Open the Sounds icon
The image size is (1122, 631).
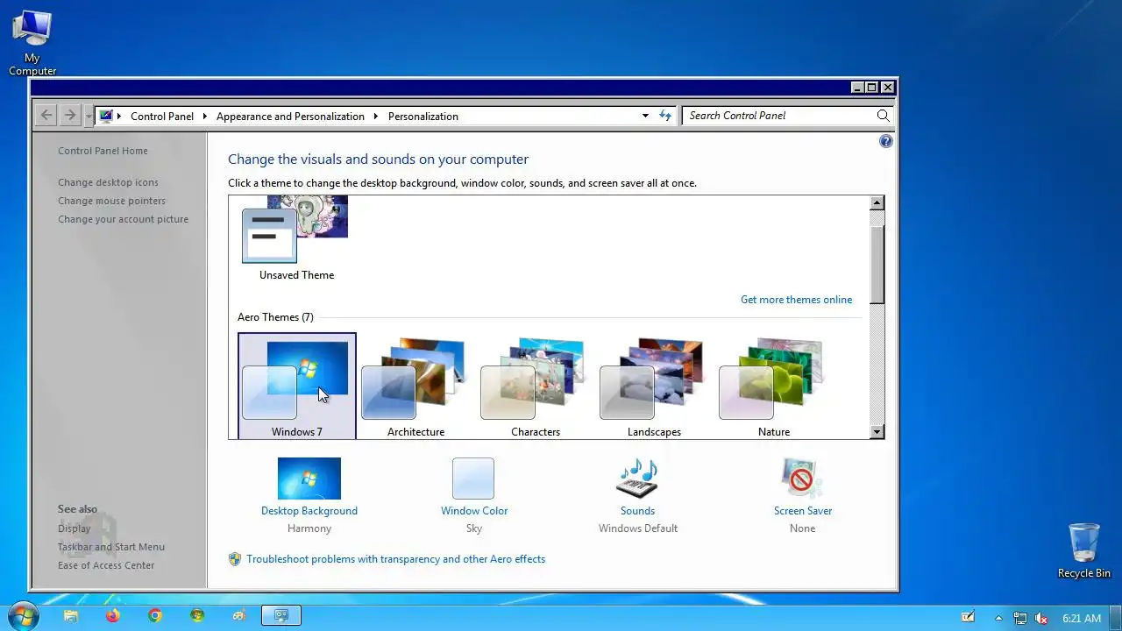pos(637,479)
